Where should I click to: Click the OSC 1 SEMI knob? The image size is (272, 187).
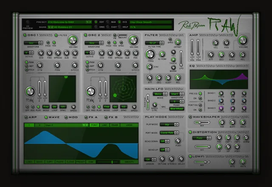point(41,53)
